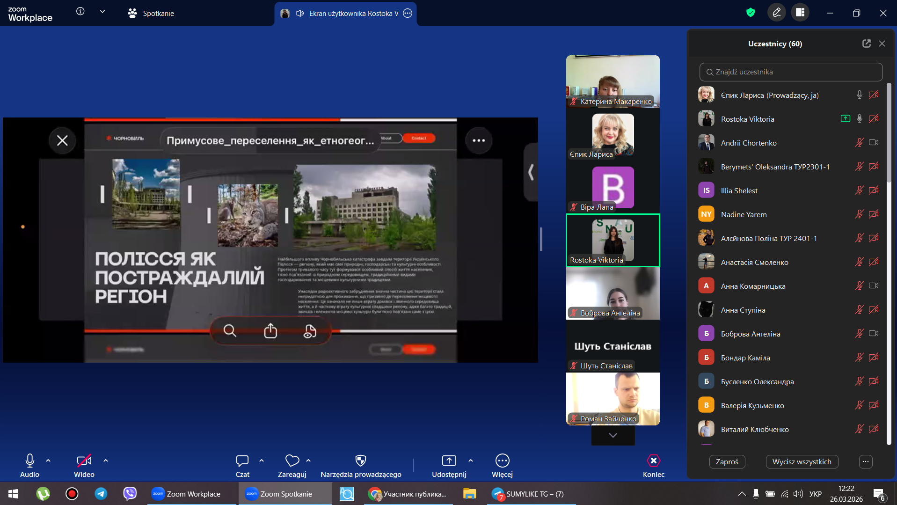Image resolution: width=897 pixels, height=505 pixels.
Task: Open annotation pencil tool in title bar
Action: 776,13
